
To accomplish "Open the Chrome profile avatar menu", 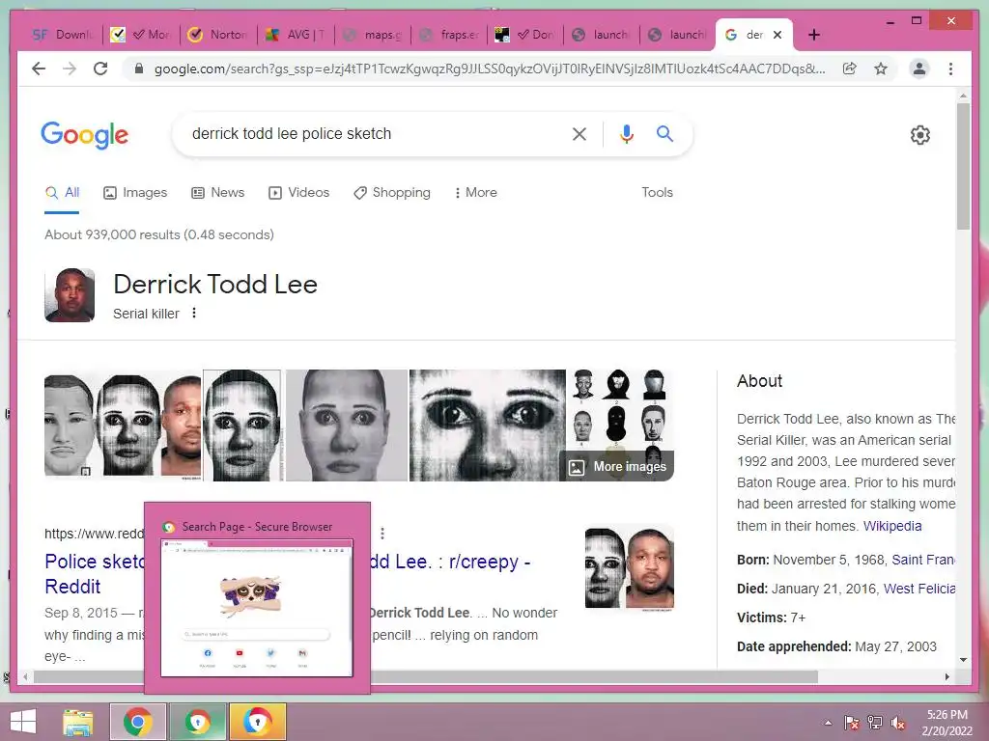I will tap(919, 69).
